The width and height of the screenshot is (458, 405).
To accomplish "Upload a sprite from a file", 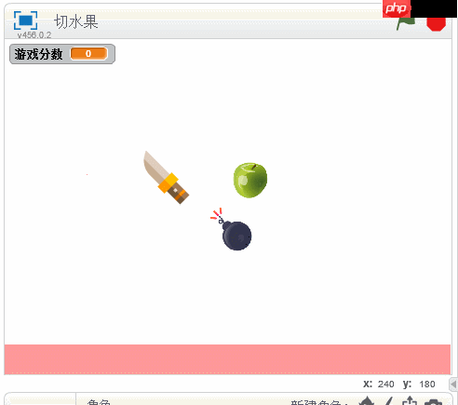I will (x=410, y=401).
